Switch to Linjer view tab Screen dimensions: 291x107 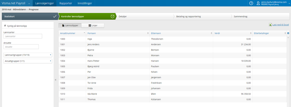coord(93,26)
